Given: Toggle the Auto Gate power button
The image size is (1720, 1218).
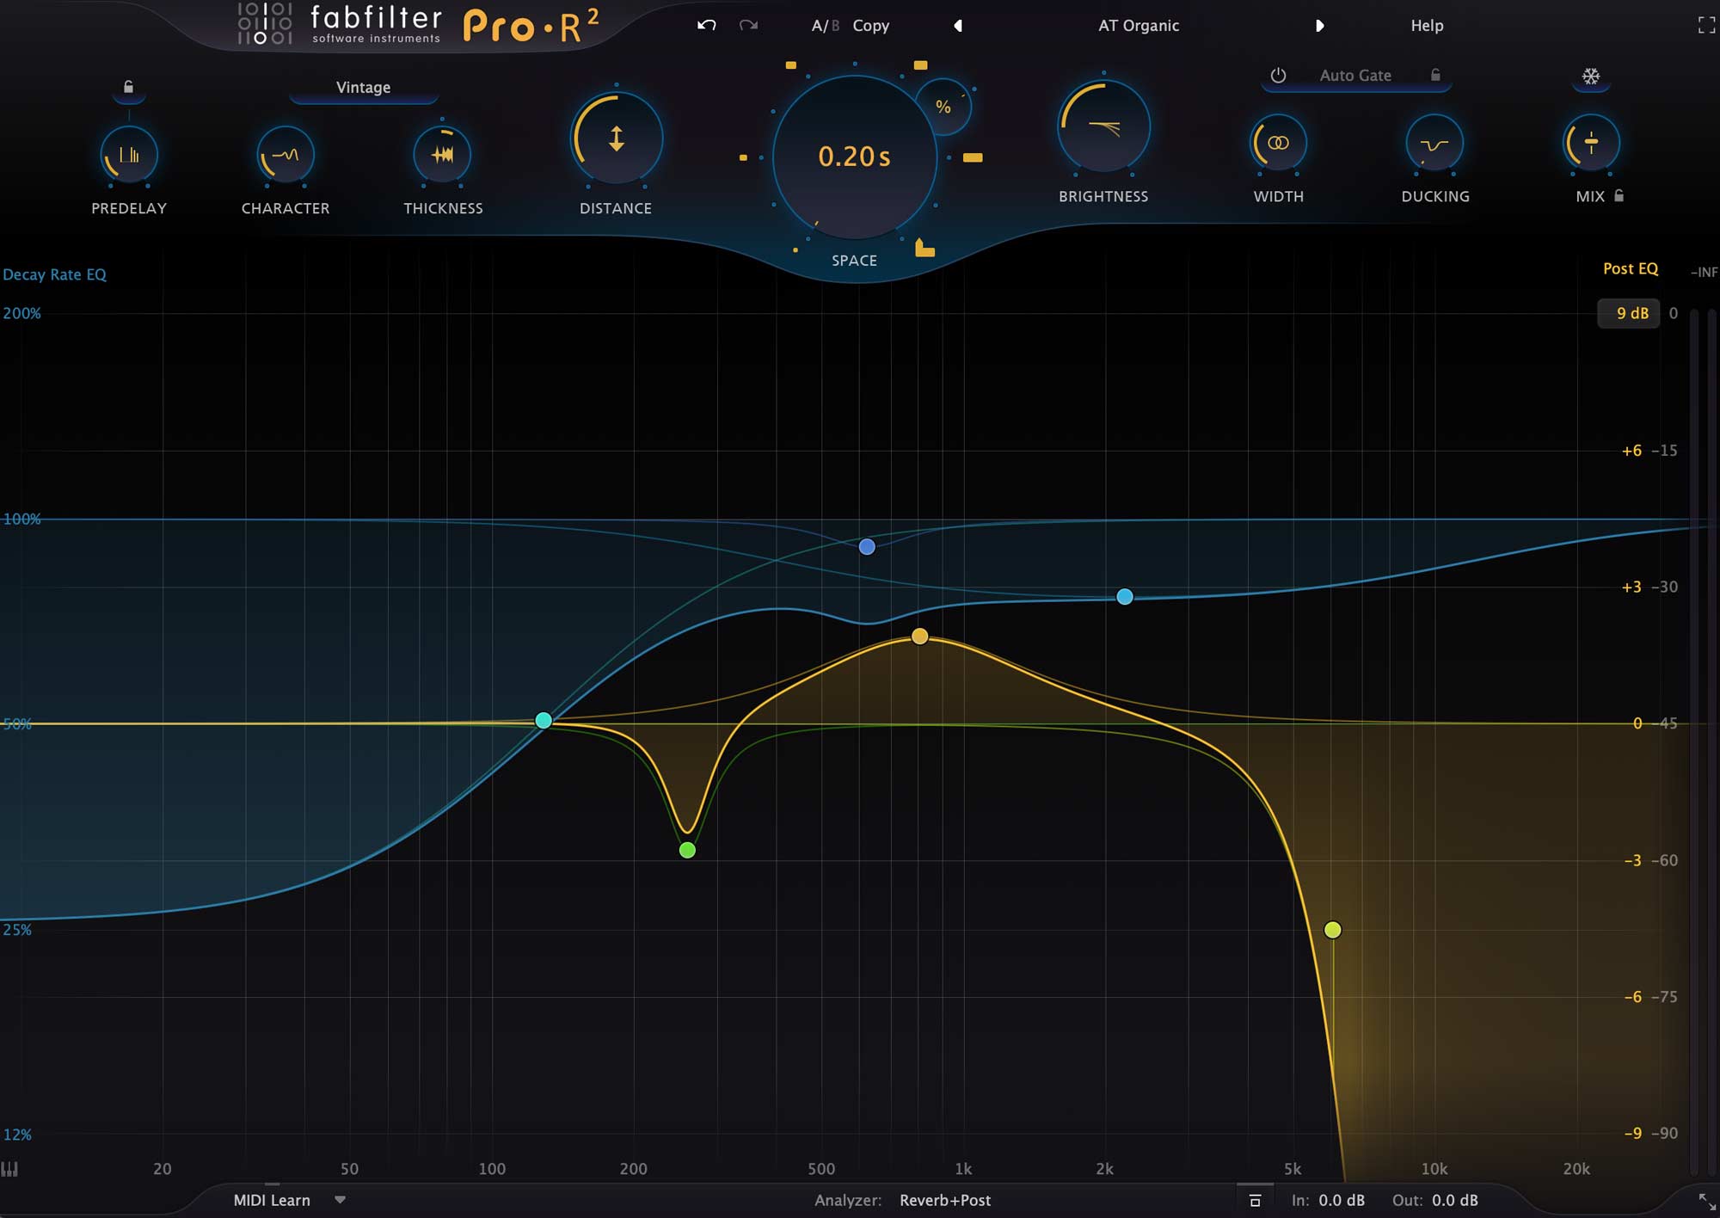Looking at the screenshot, I should click(x=1278, y=76).
